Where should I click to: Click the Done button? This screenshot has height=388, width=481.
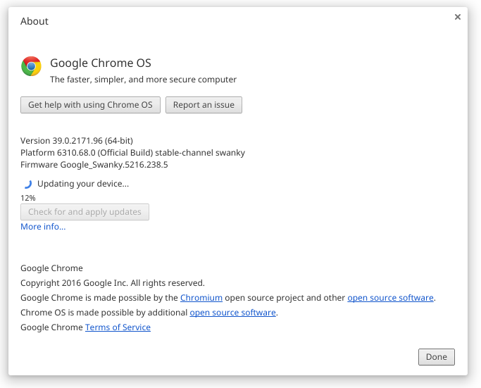437,357
